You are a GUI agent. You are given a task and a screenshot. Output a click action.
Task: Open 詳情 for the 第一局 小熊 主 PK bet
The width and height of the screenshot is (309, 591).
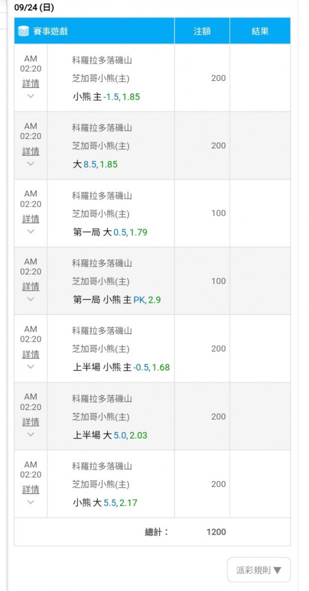coord(31,287)
